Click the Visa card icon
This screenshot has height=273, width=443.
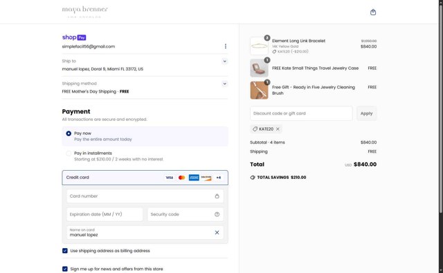pos(169,178)
